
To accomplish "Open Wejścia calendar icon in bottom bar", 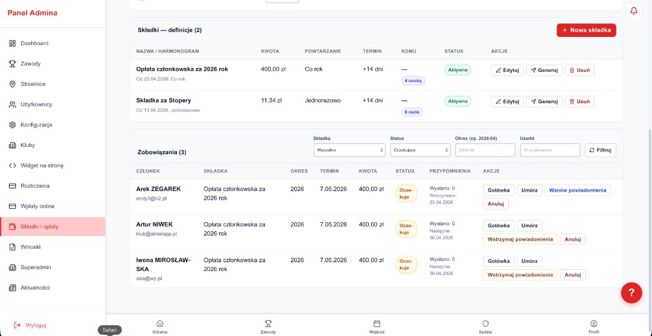I will [376, 323].
